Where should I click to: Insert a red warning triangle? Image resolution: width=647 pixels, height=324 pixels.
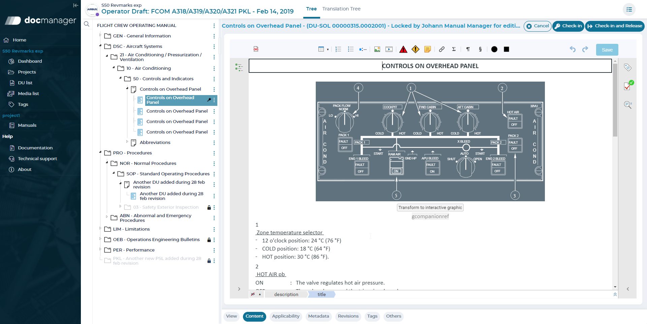pos(403,50)
